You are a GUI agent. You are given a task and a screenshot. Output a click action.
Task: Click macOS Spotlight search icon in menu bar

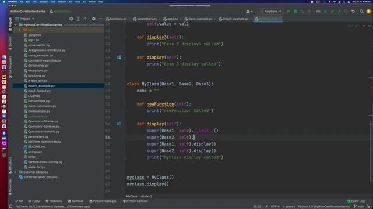[x=344, y=2]
